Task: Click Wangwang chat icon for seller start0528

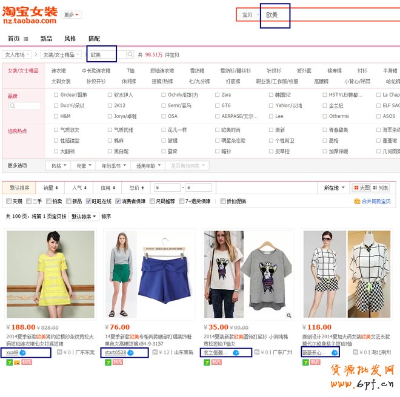Action: click(x=130, y=352)
